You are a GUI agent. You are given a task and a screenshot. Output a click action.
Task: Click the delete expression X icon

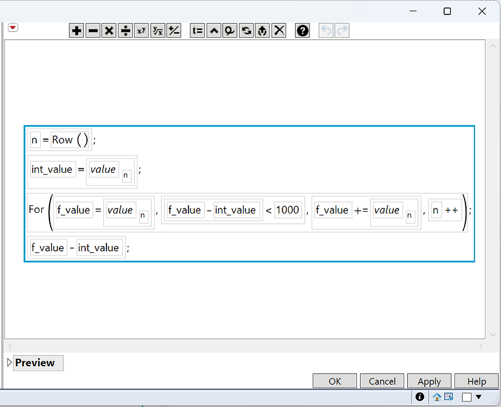279,30
